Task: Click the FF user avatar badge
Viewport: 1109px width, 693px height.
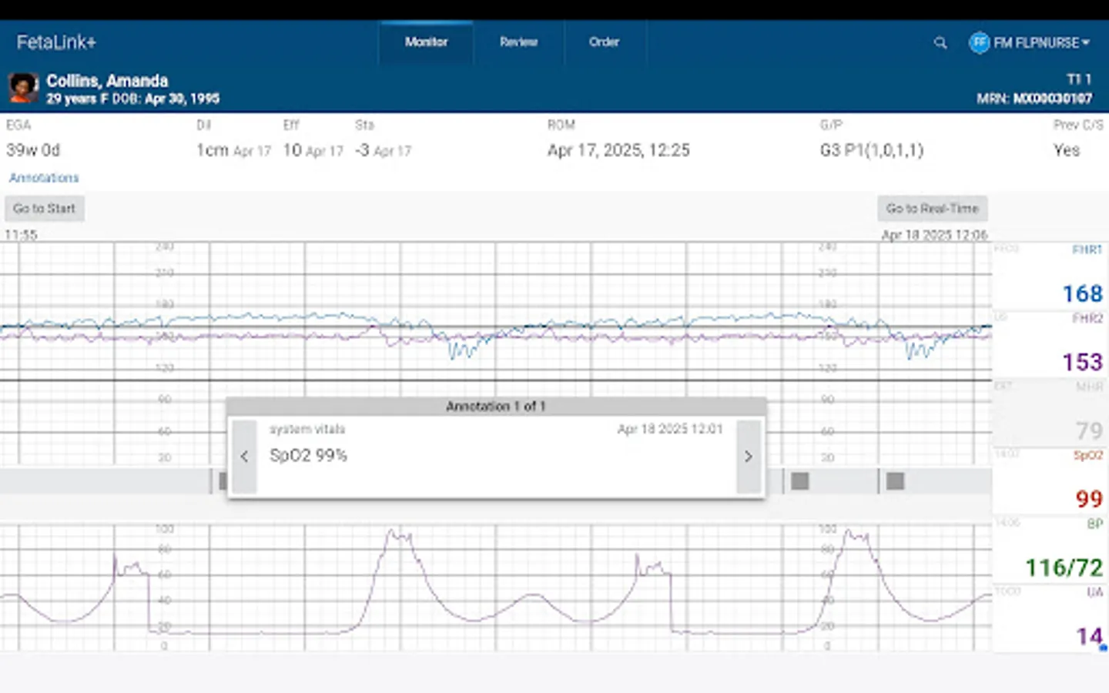Action: (x=979, y=42)
